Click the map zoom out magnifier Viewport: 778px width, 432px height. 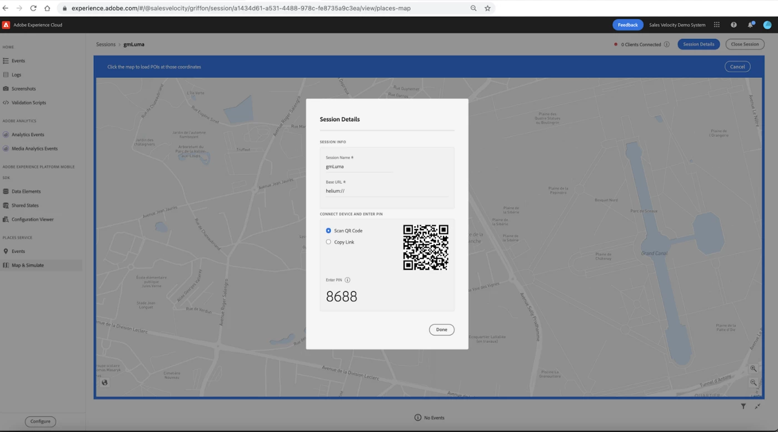click(x=754, y=383)
